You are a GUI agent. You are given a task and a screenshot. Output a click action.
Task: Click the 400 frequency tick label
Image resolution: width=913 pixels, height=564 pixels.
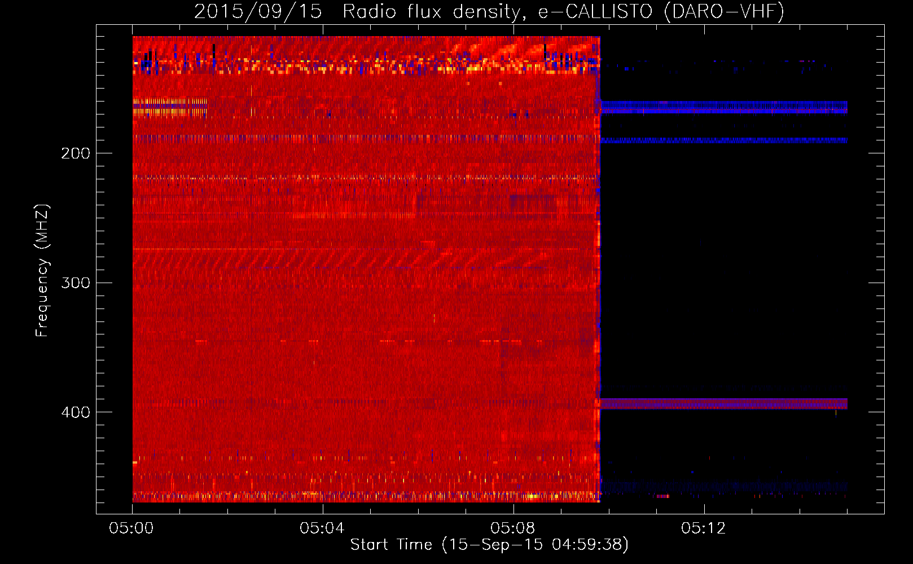pos(76,412)
